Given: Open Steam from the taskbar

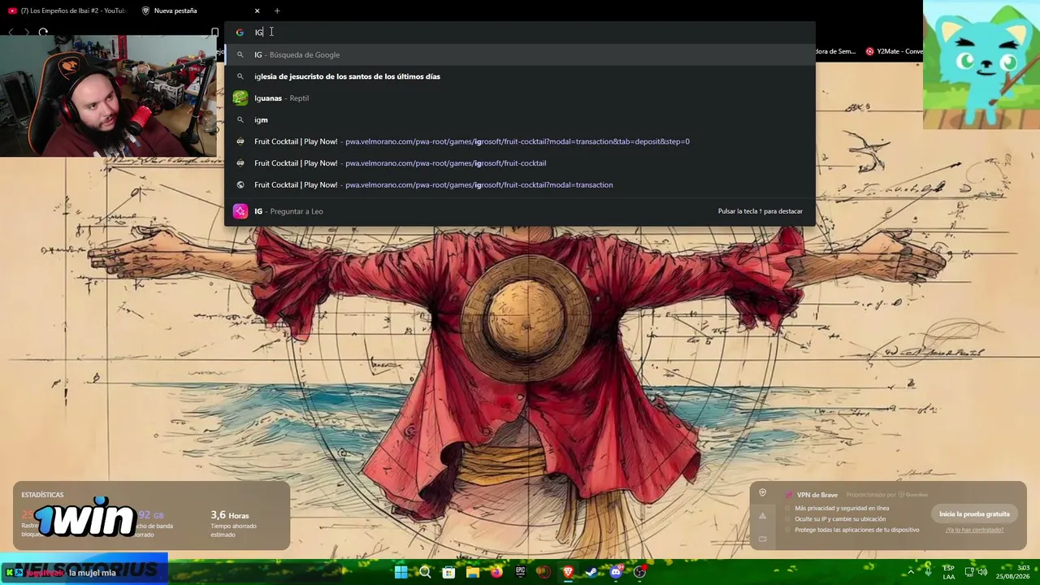Looking at the screenshot, I should [x=591, y=572].
